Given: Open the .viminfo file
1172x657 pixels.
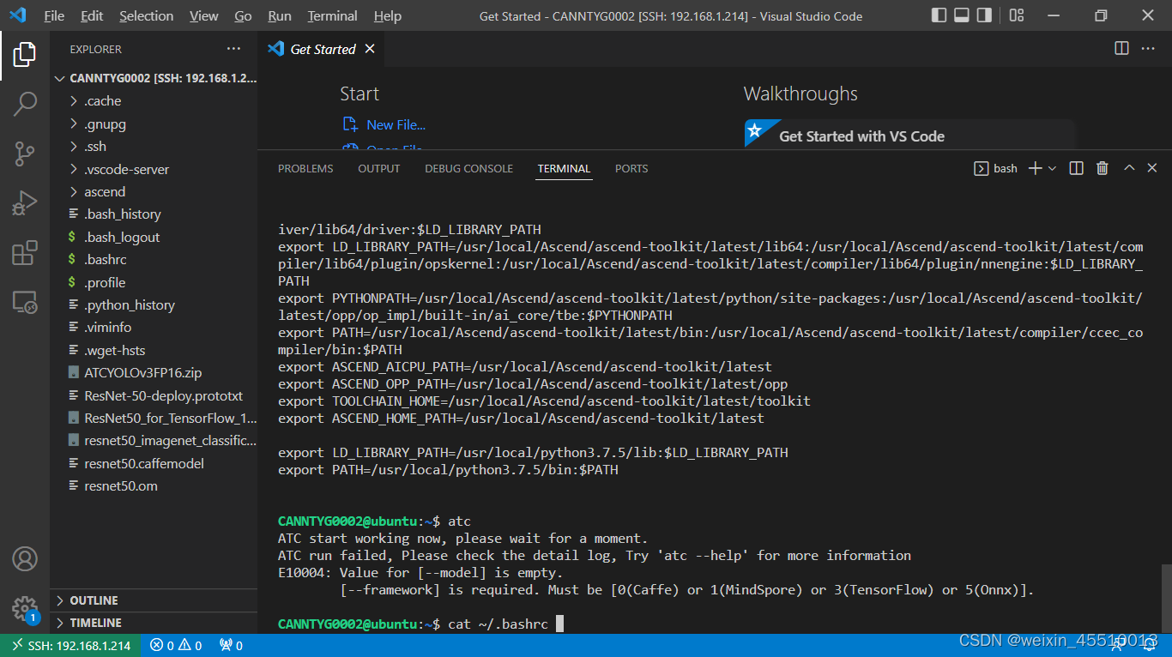Looking at the screenshot, I should click(154, 327).
